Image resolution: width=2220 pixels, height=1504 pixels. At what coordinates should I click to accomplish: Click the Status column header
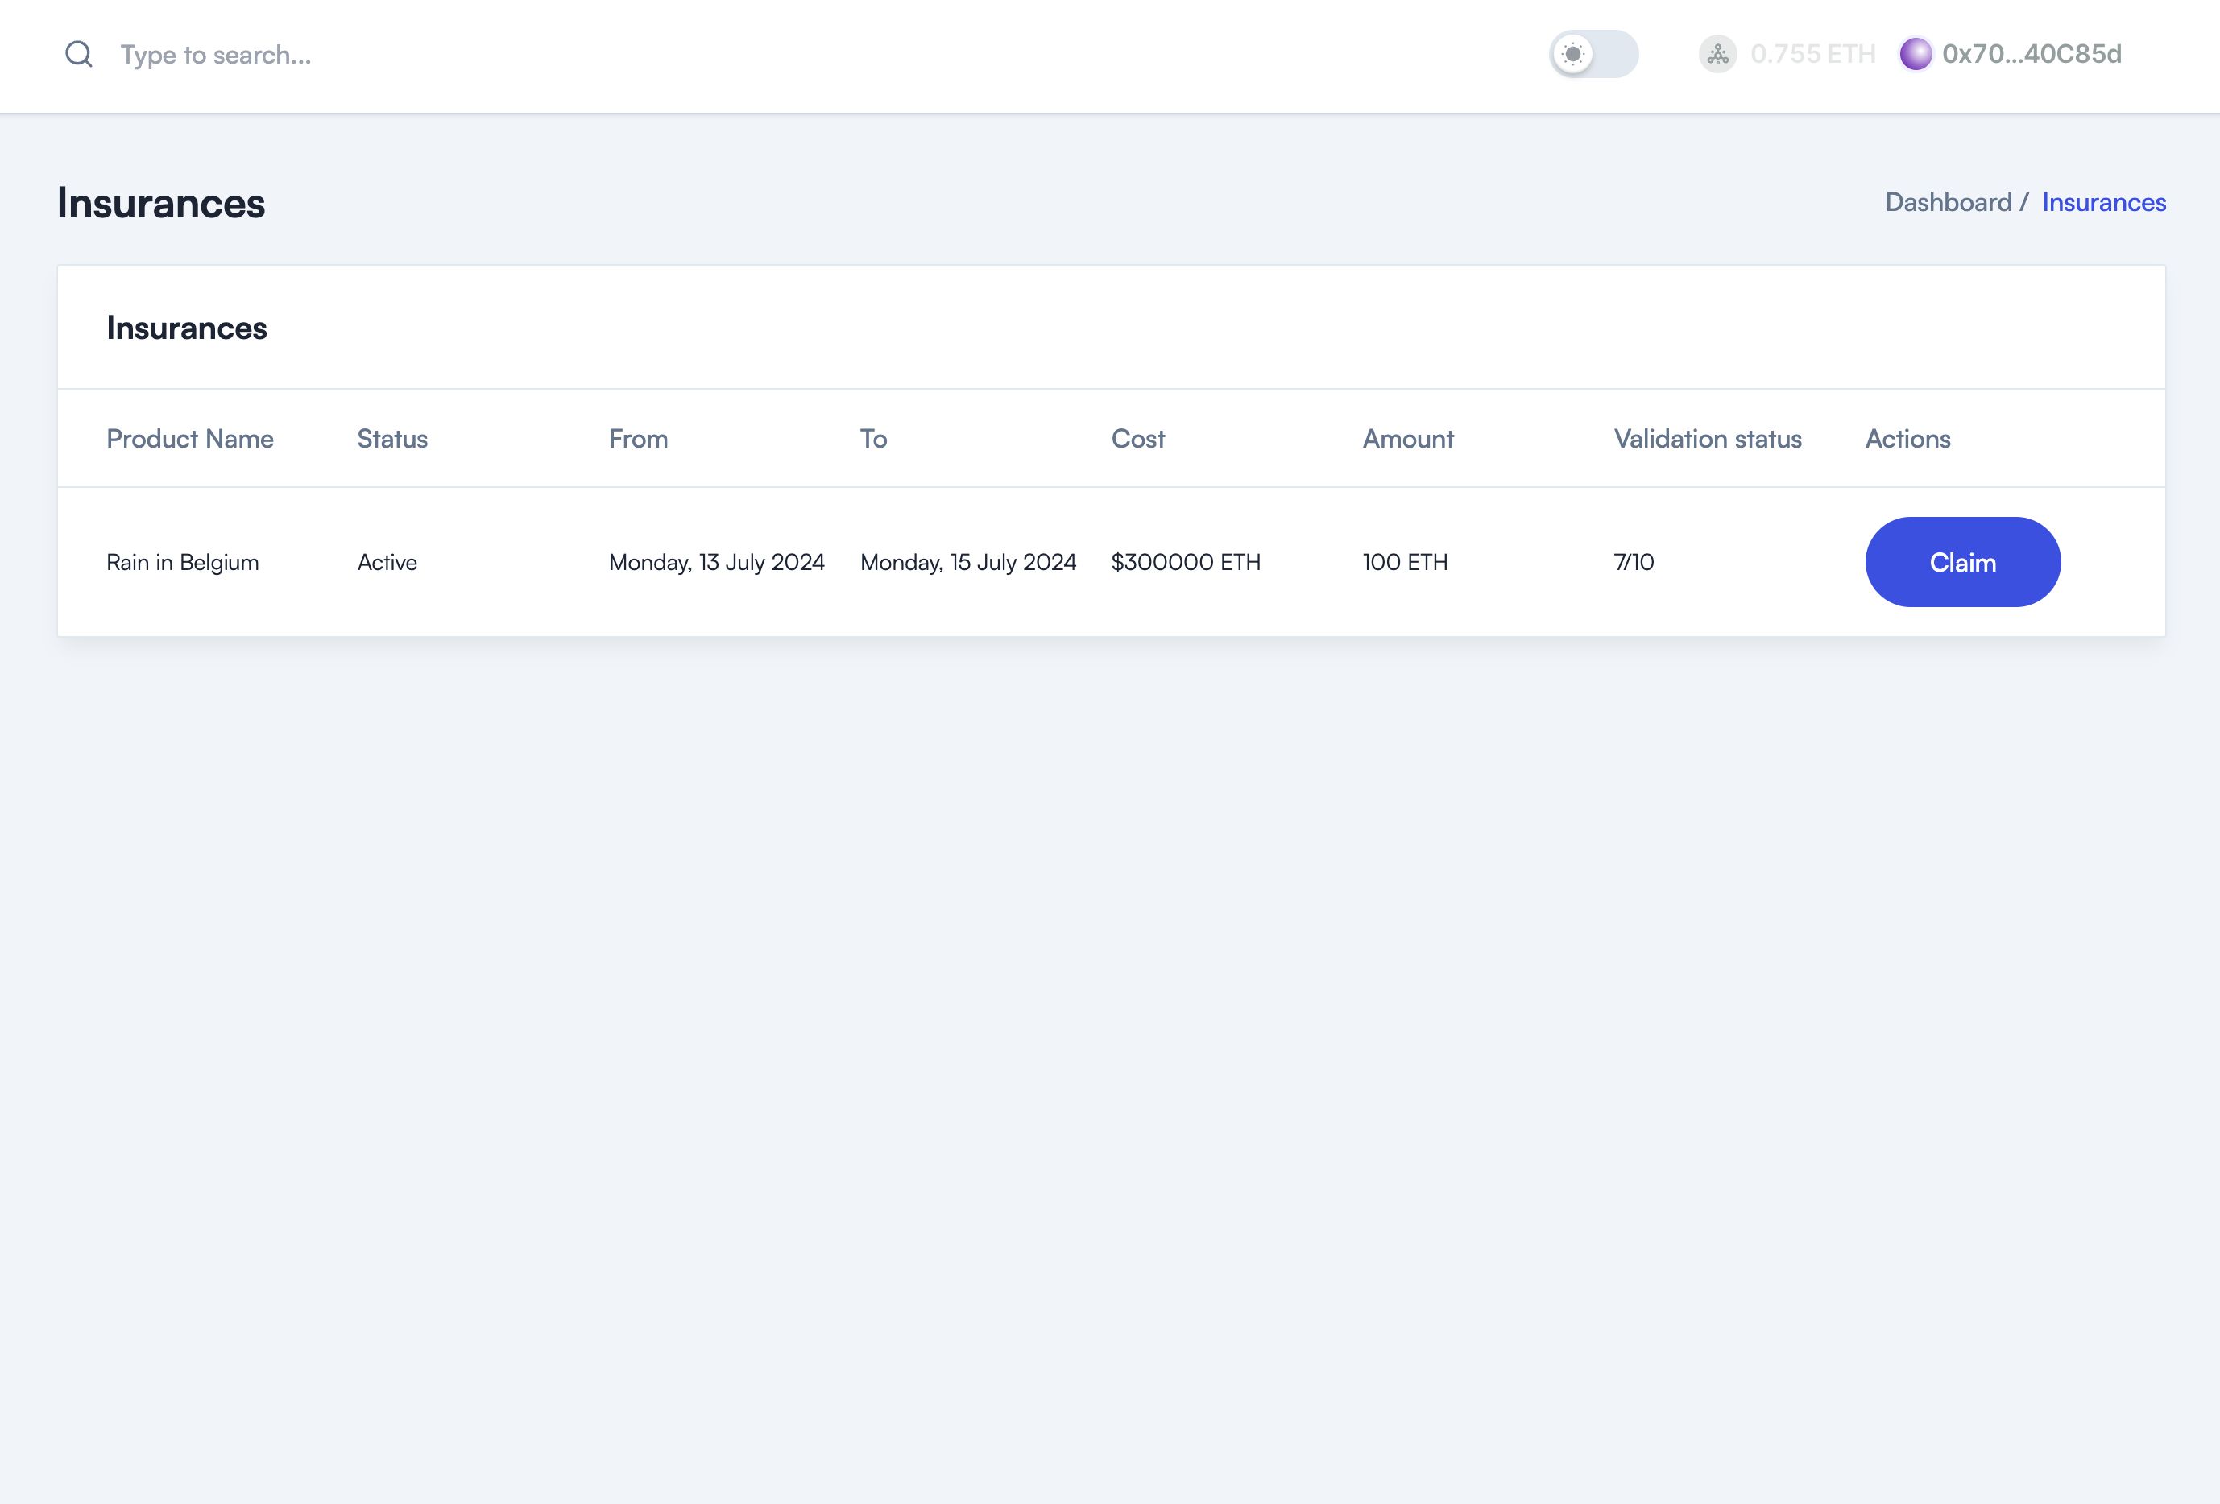392,440
